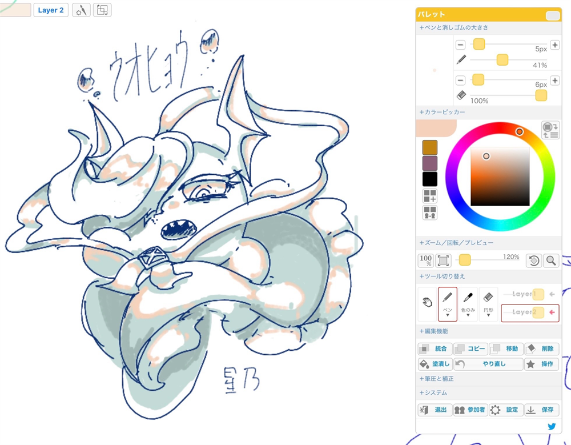Click the add color swatch grid icon
The height and width of the screenshot is (445, 571).
point(430,196)
